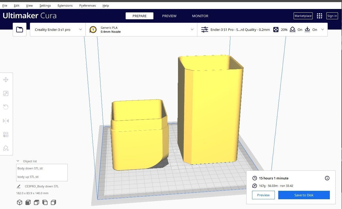Select the short lid model on build plate
This screenshot has height=209, width=342.
(140, 135)
